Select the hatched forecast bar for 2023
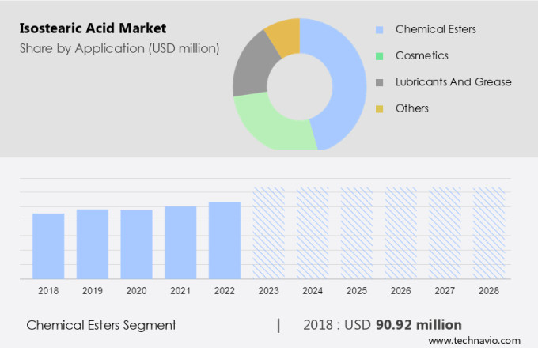Viewport: 538px width, 348px height. (268, 233)
